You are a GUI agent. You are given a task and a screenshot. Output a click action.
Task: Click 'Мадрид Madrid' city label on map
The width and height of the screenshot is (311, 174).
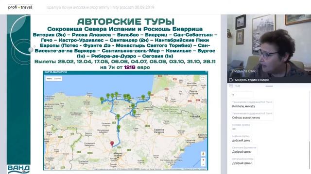(x=118, y=154)
